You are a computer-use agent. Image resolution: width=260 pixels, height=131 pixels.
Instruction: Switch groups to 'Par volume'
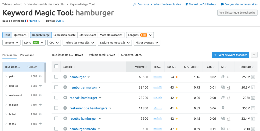pos(27,55)
